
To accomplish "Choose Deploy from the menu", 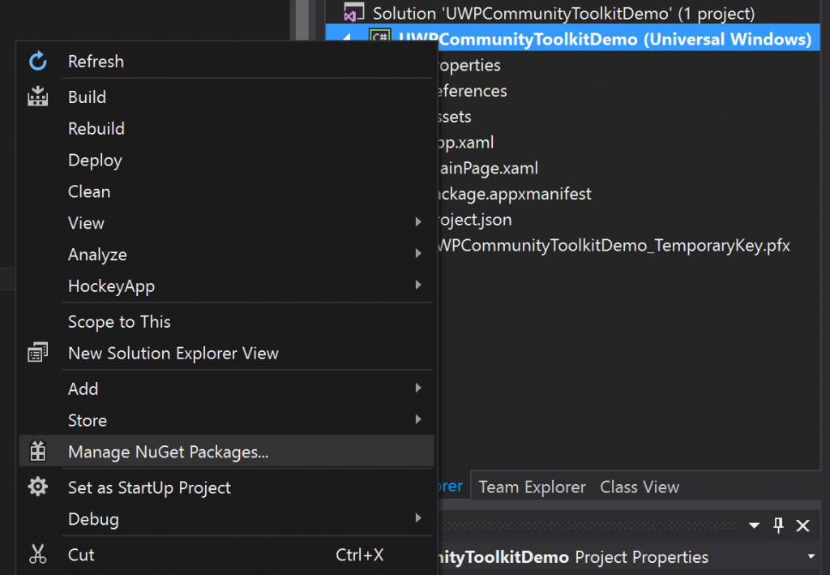I will coord(227,160).
